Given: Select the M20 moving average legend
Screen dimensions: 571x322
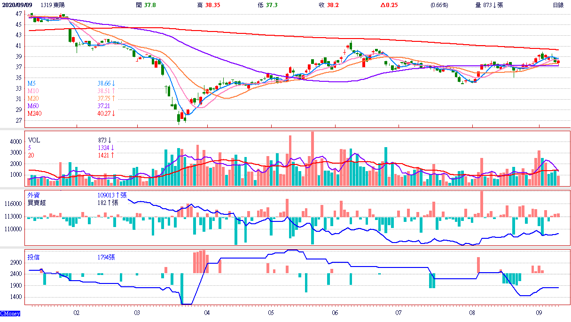Looking at the screenshot, I should (x=33, y=98).
